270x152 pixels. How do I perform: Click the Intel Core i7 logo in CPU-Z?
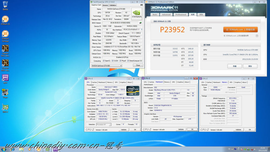point(133,91)
